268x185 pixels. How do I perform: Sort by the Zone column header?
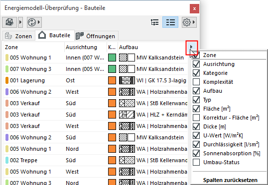[34, 47]
